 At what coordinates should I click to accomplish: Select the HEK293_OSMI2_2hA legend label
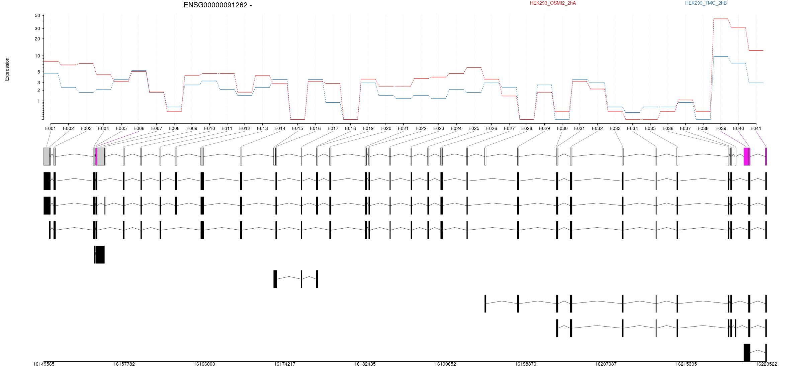553,3
